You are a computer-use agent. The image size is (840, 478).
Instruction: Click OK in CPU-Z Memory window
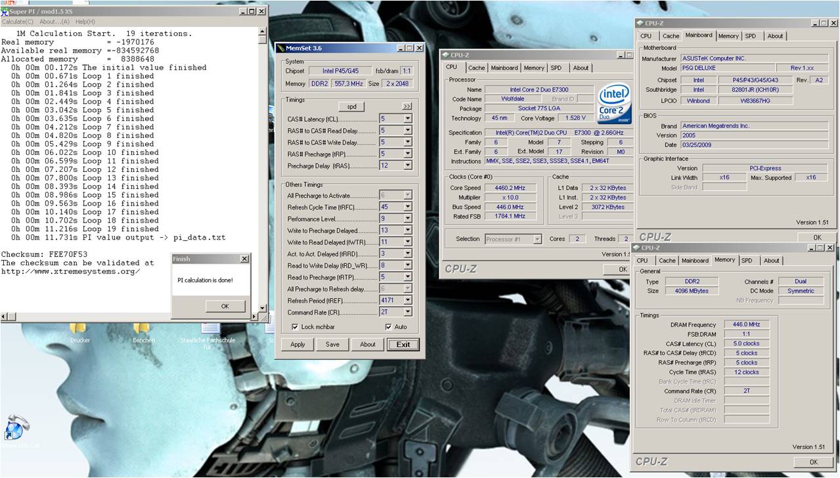click(813, 462)
